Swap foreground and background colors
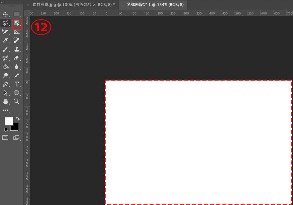Viewport: 293px width, 205px height. tap(18, 119)
